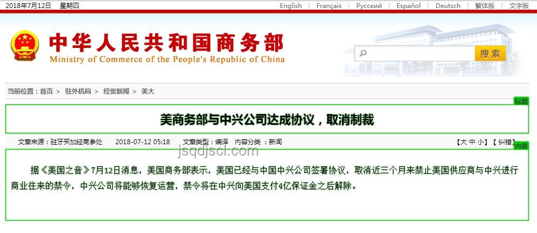Click the Chinese ministry name 中华人民共和国商务部
Screen dimensions: 537x233
(167, 43)
